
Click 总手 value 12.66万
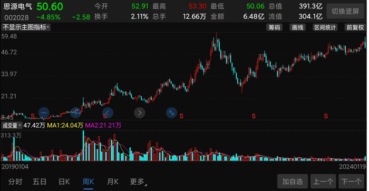[x=195, y=16]
